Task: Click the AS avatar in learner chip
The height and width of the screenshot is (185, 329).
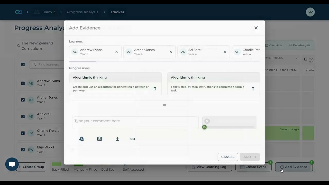Action: click(183, 52)
